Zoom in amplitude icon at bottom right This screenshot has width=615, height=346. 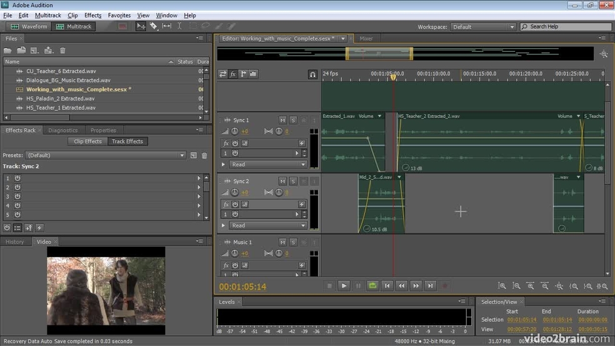pyautogui.click(x=502, y=286)
